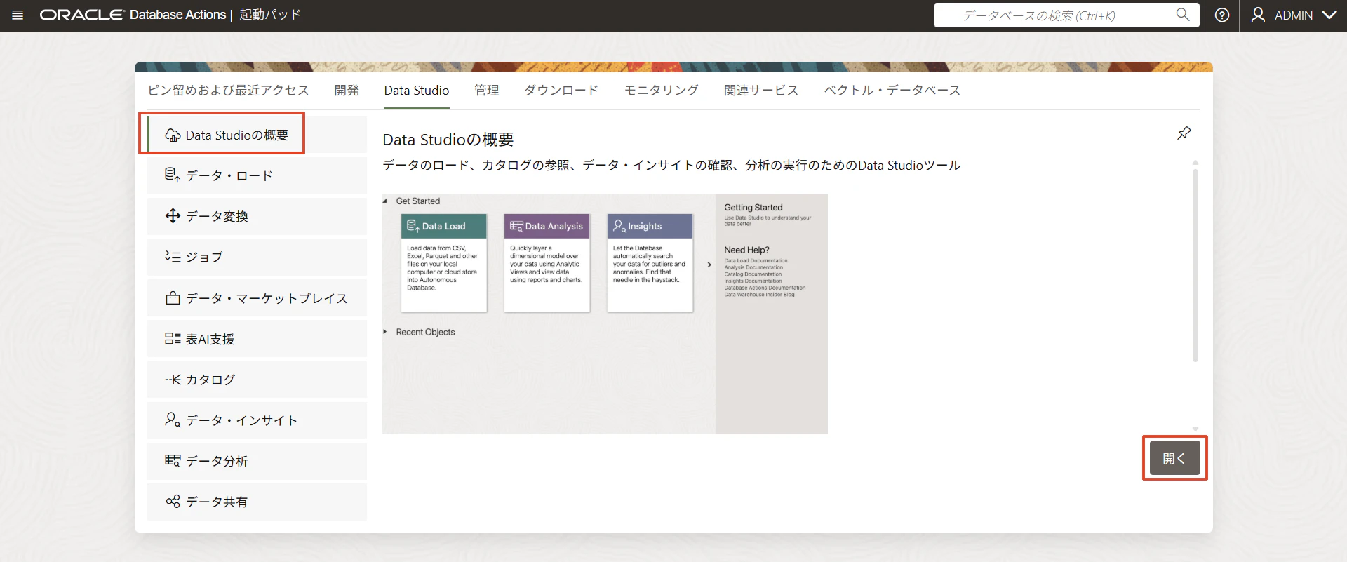Image resolution: width=1347 pixels, height=562 pixels.
Task: Click the search magnifier icon
Action: 1183,15
